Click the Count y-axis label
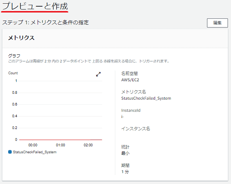 13,73
